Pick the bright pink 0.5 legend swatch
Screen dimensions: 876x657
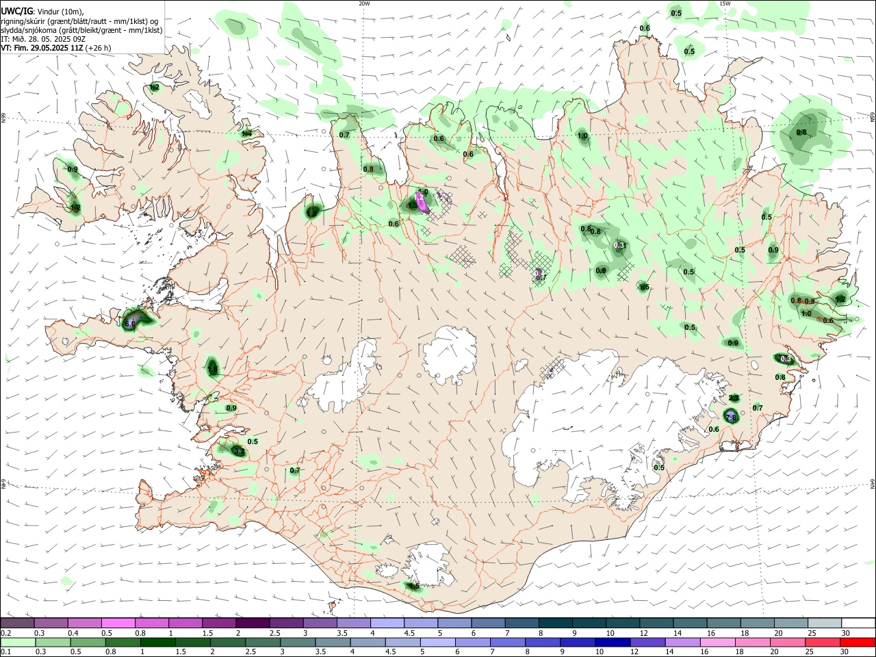118,623
